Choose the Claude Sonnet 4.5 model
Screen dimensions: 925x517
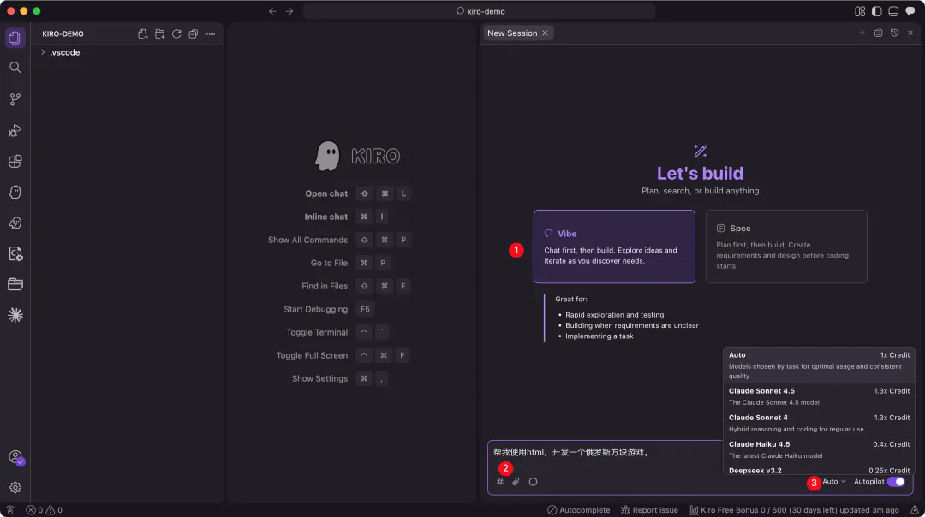pyautogui.click(x=819, y=396)
